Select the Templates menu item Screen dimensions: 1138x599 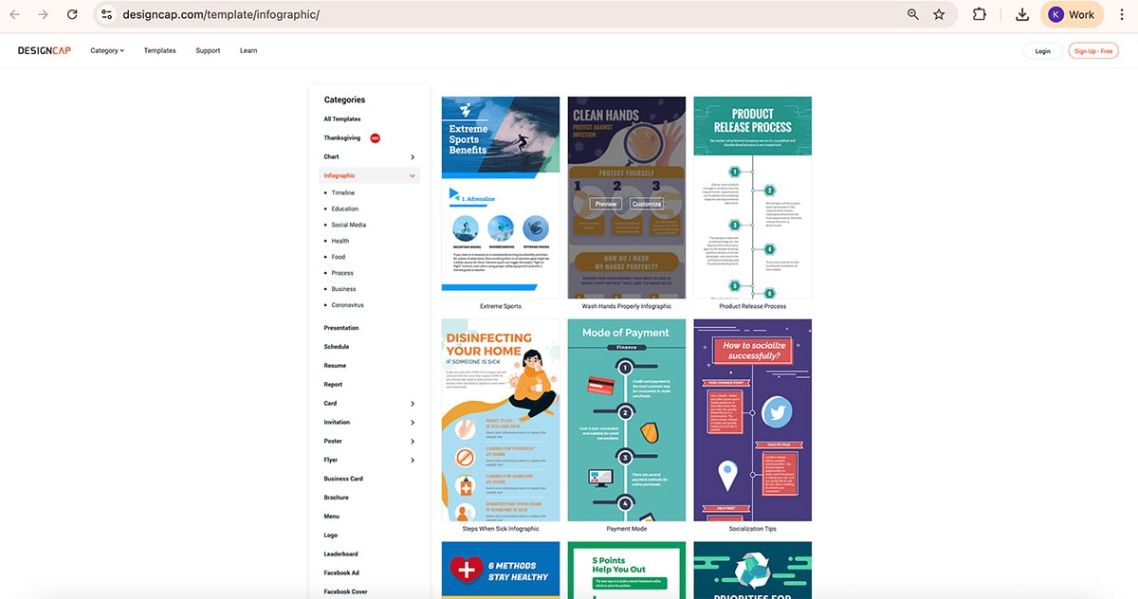(159, 50)
